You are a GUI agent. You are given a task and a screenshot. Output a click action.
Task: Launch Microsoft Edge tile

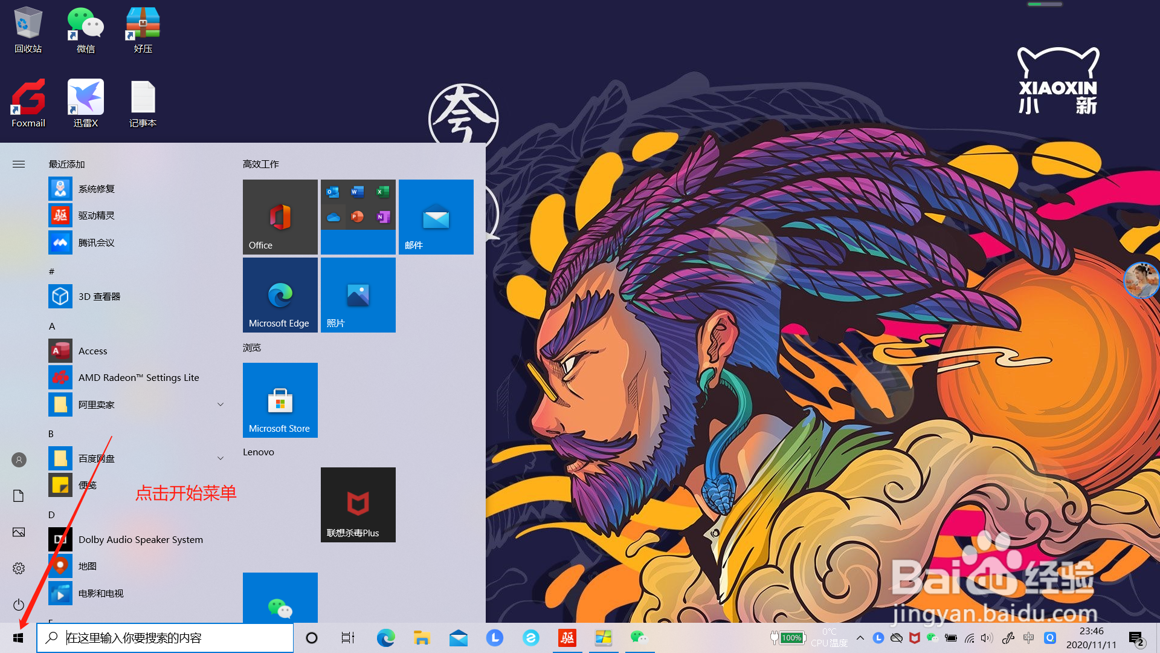point(280,294)
